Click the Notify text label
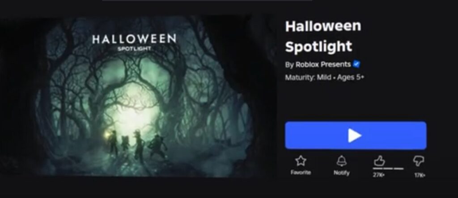This screenshot has width=458, height=198. pos(341,173)
